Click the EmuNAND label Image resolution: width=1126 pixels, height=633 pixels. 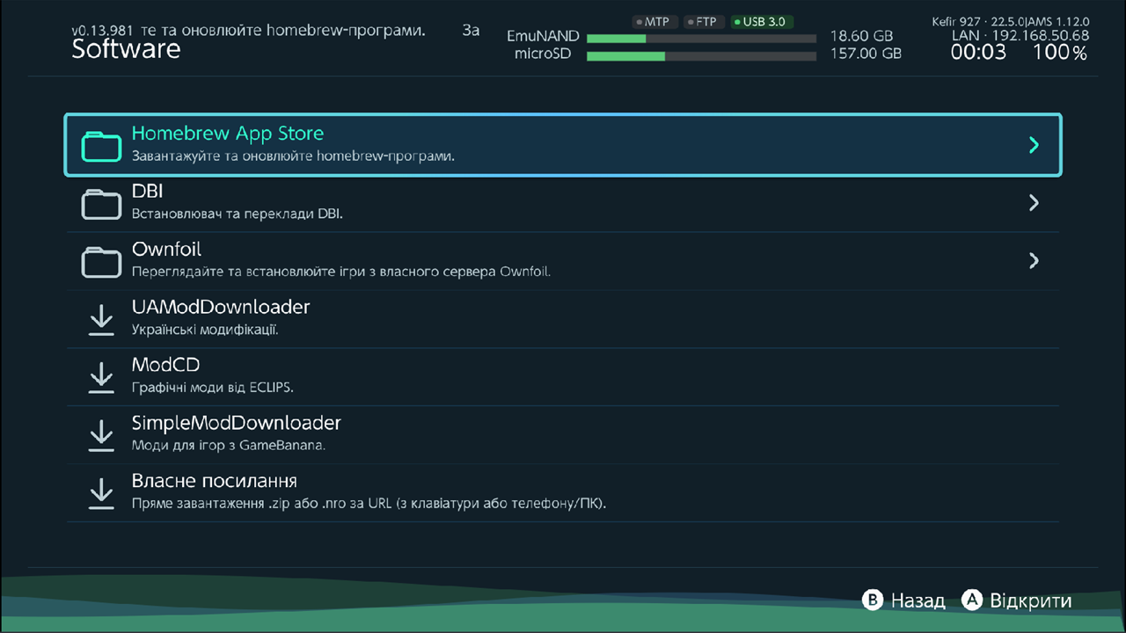(x=543, y=37)
